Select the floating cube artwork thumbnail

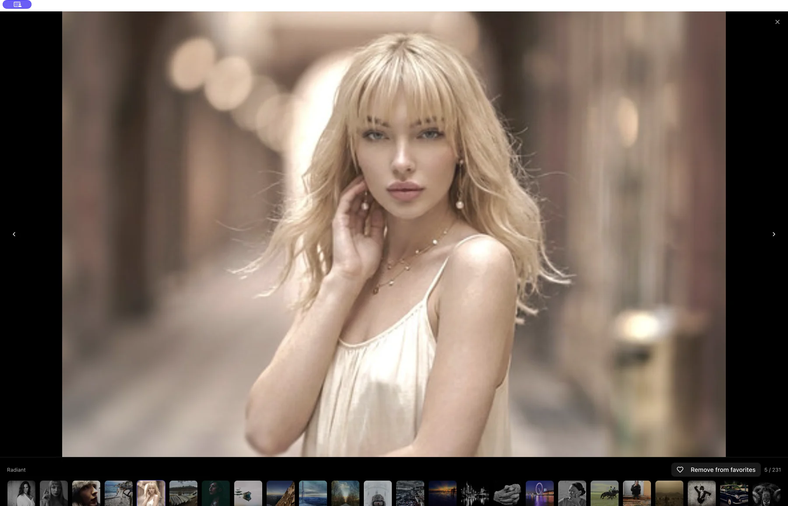pos(248,493)
